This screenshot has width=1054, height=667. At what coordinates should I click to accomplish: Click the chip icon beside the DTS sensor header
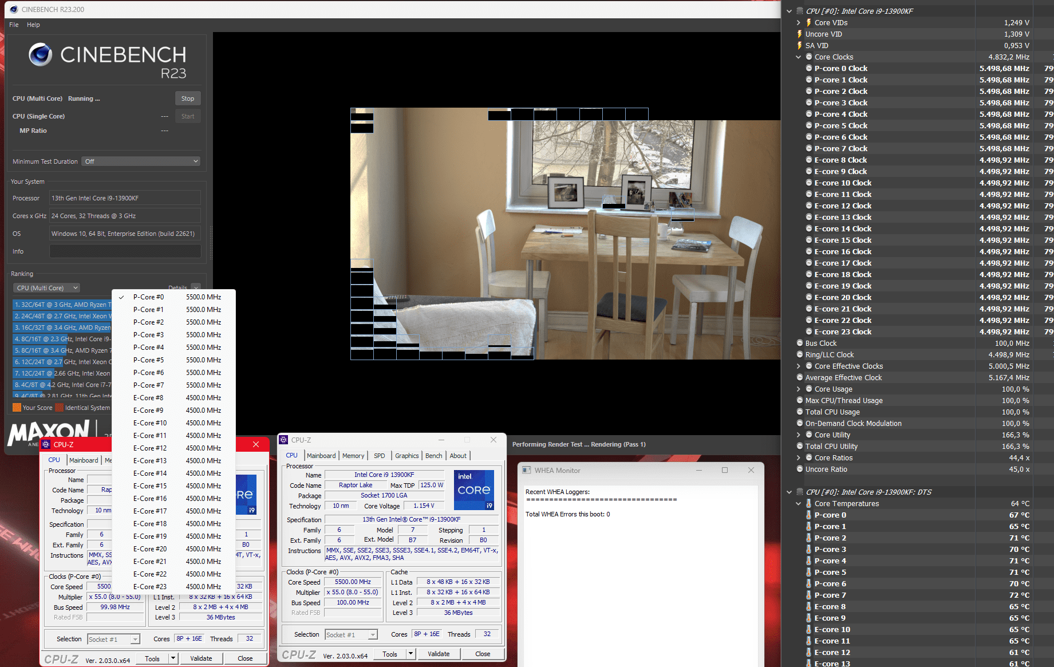pos(800,492)
